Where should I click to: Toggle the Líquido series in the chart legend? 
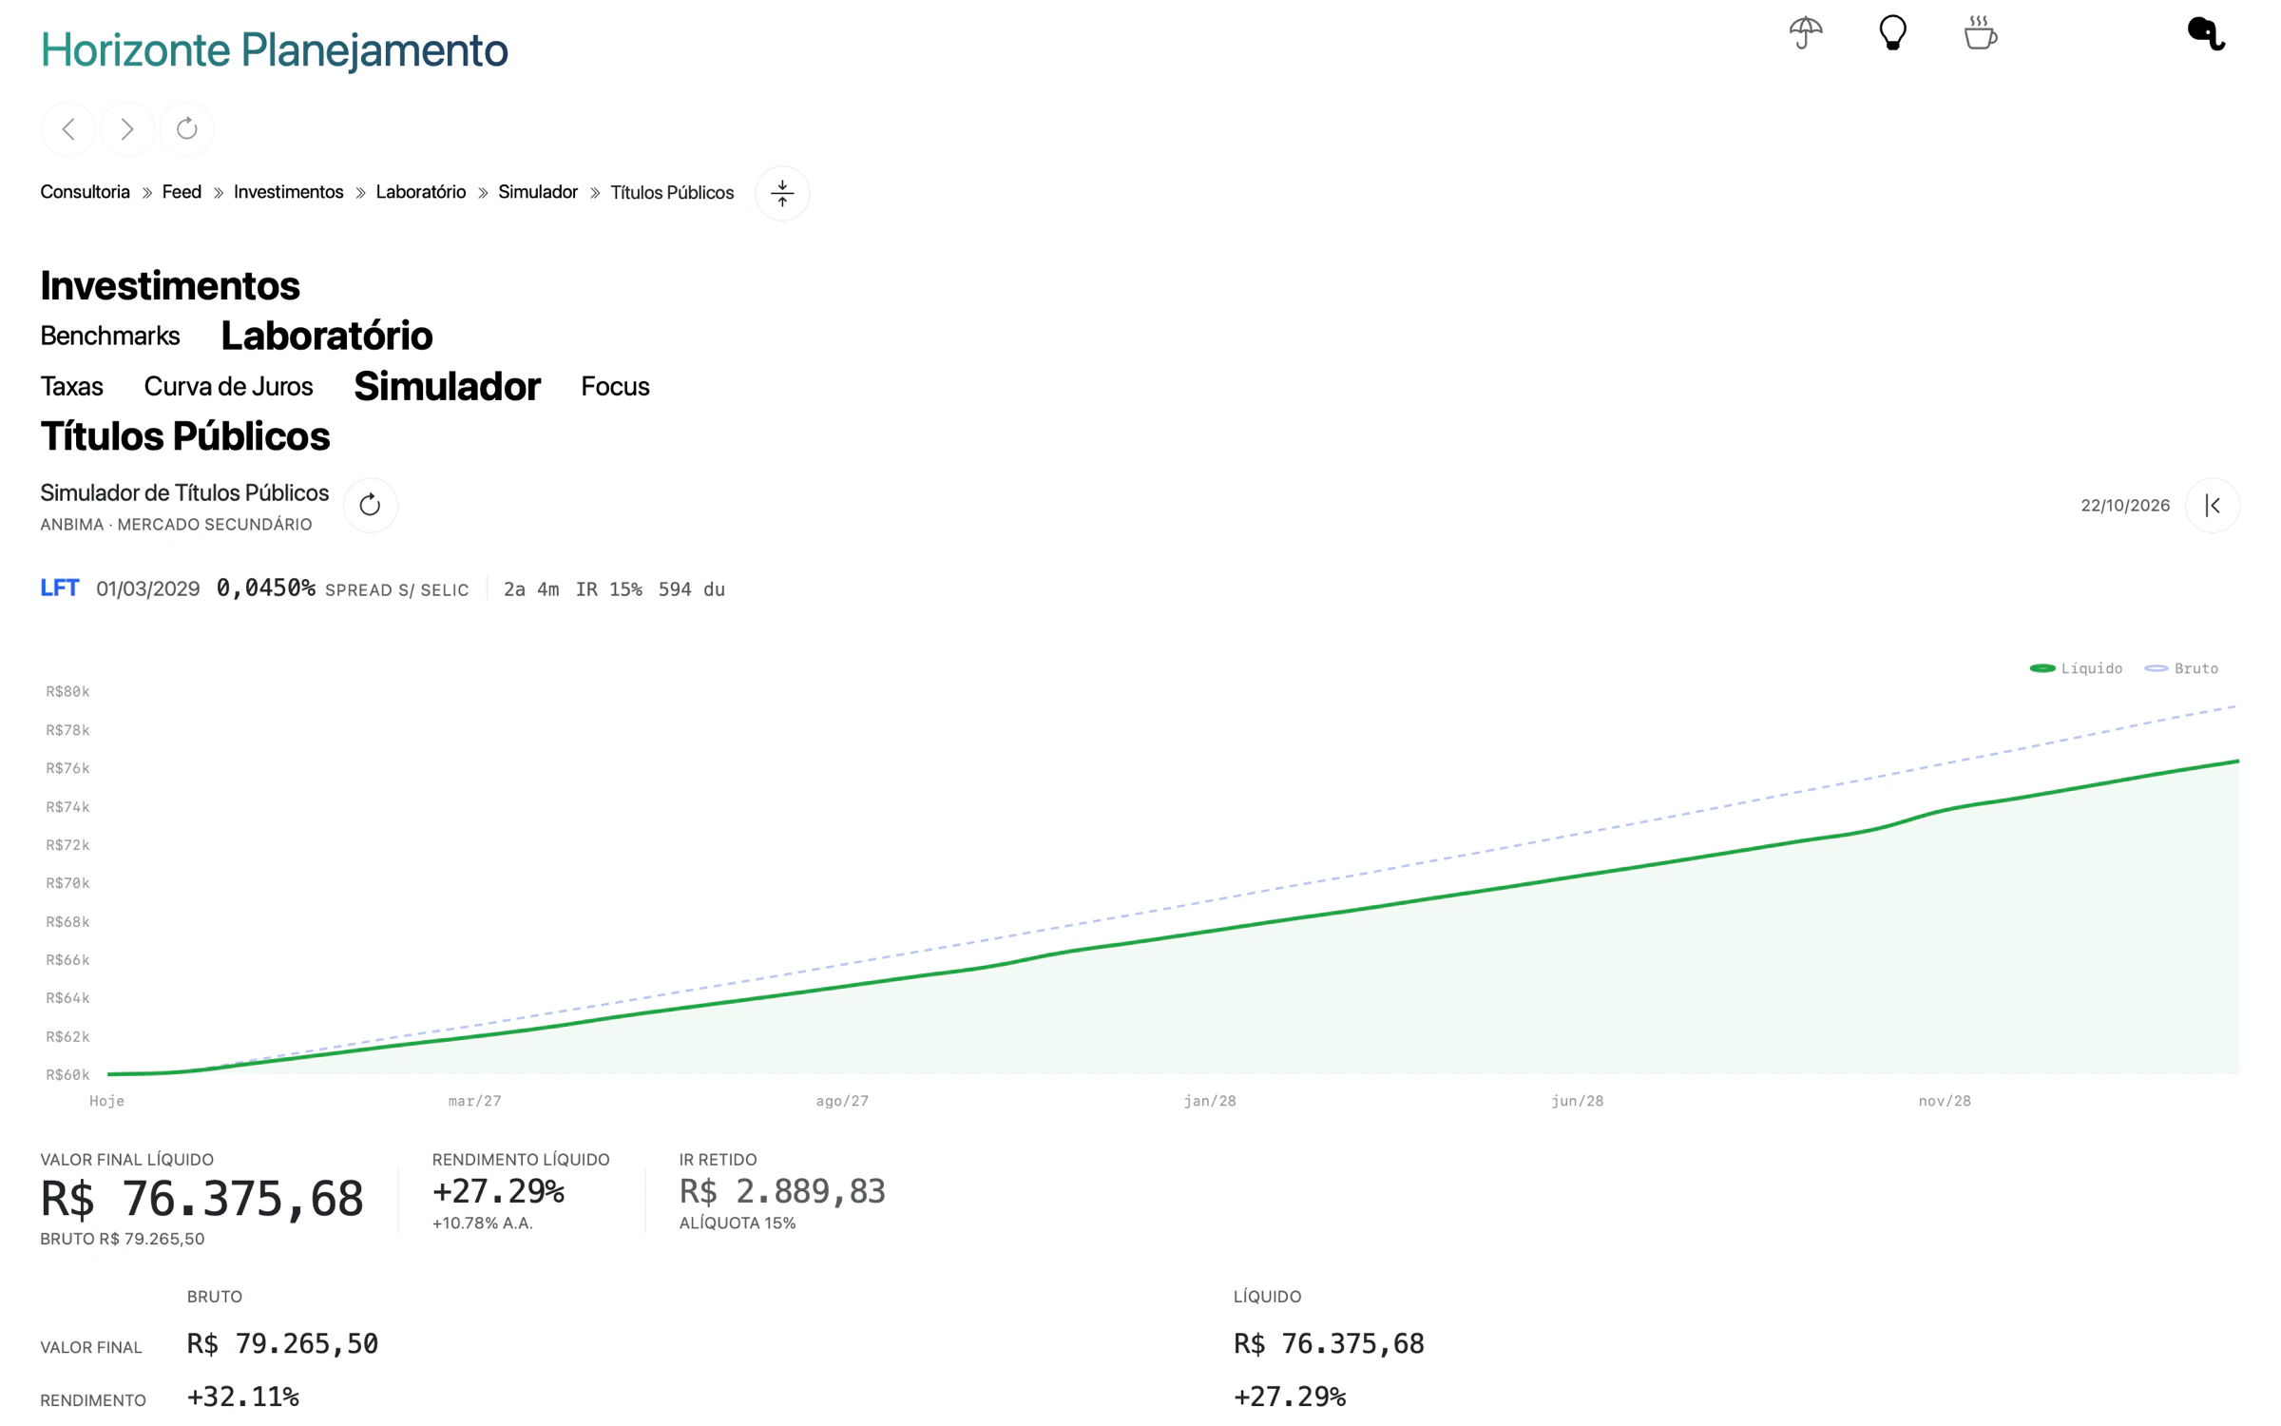click(x=2076, y=668)
